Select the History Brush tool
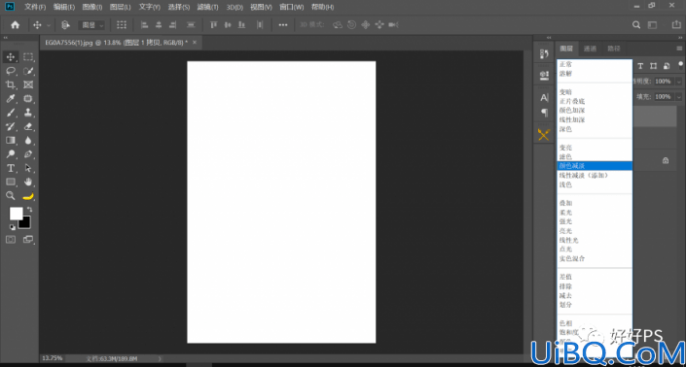The image size is (686, 367). pos(11,126)
